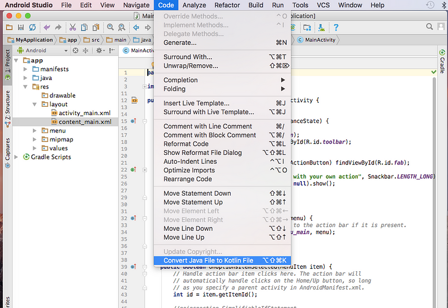Click the Copy icon in toolbar
The height and width of the screenshot is (308, 448).
click(x=85, y=27)
